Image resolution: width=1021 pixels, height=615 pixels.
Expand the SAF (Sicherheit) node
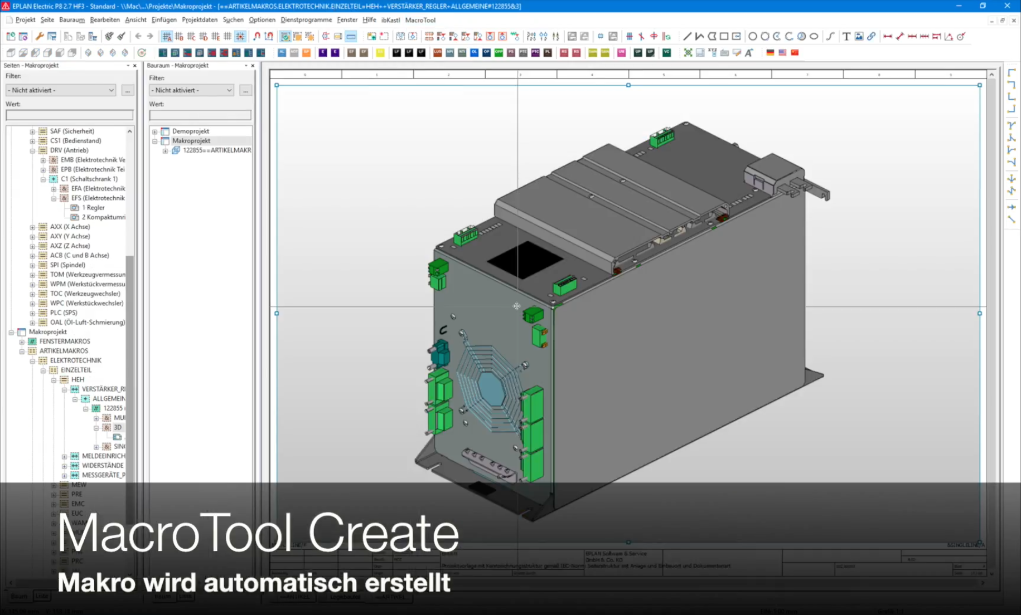[32, 131]
